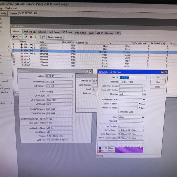Enable the Random Data checkbox

tap(120, 112)
